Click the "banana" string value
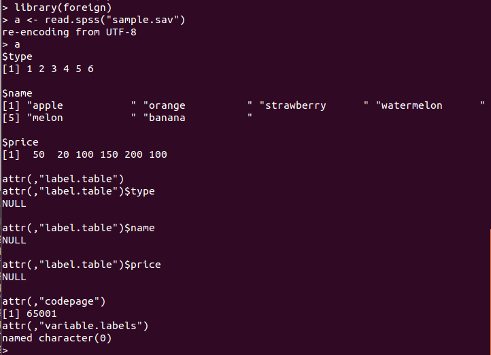Viewport: 491px width, 355px height. (198, 118)
